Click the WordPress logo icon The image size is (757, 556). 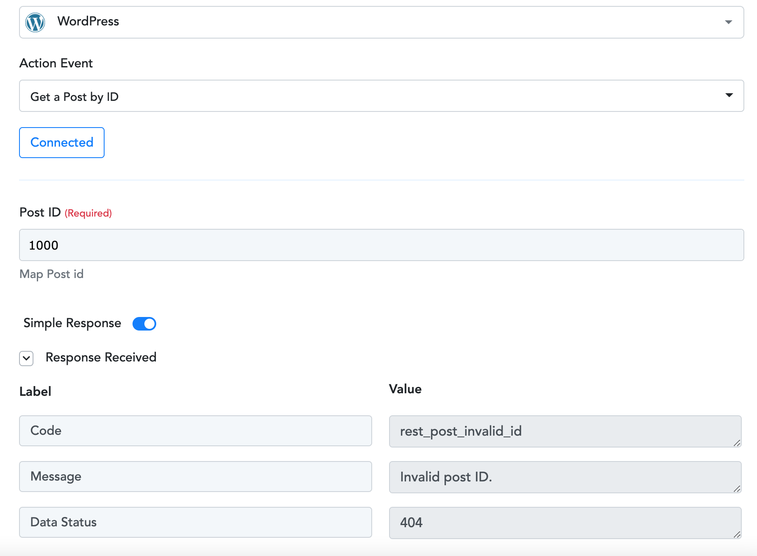[x=35, y=22]
